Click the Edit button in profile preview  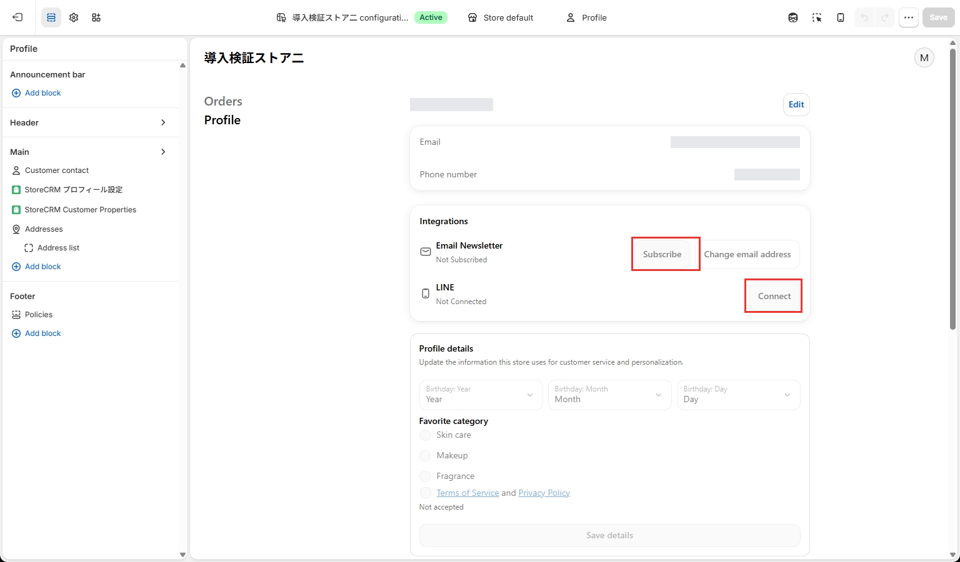tap(796, 104)
